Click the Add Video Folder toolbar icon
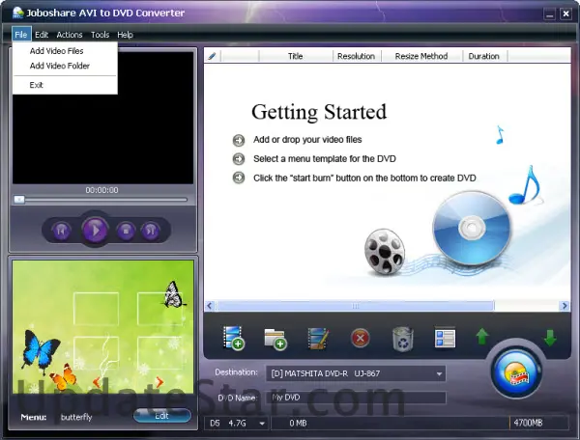580x440 pixels. [275, 339]
